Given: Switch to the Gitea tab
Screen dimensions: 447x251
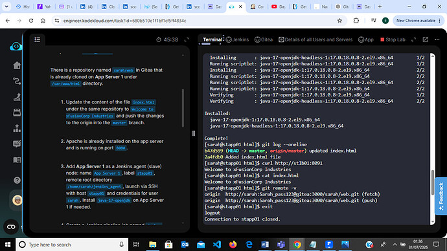Looking at the screenshot, I should [264, 39].
